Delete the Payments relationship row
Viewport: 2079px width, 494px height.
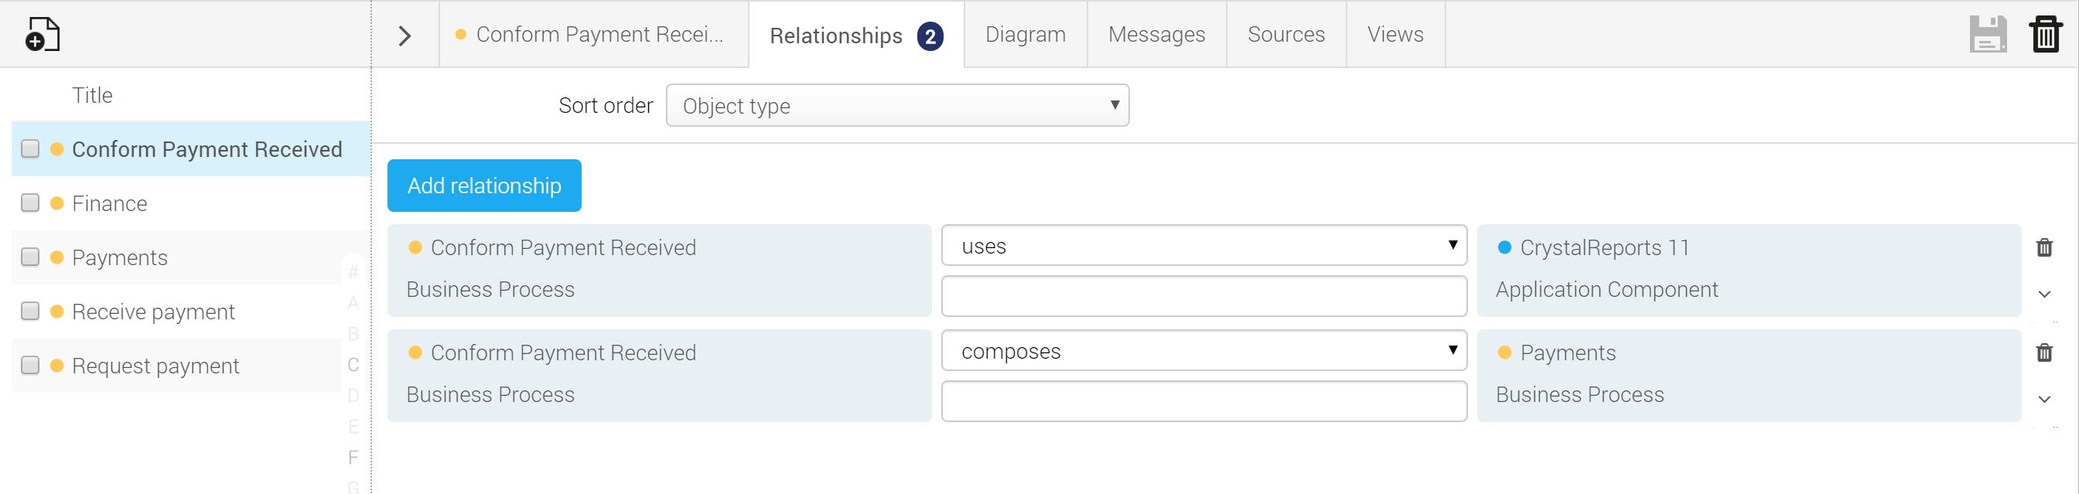click(x=2043, y=353)
